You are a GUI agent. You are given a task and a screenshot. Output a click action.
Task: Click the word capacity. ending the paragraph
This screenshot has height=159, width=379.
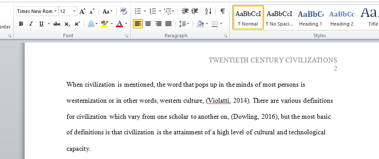79,149
